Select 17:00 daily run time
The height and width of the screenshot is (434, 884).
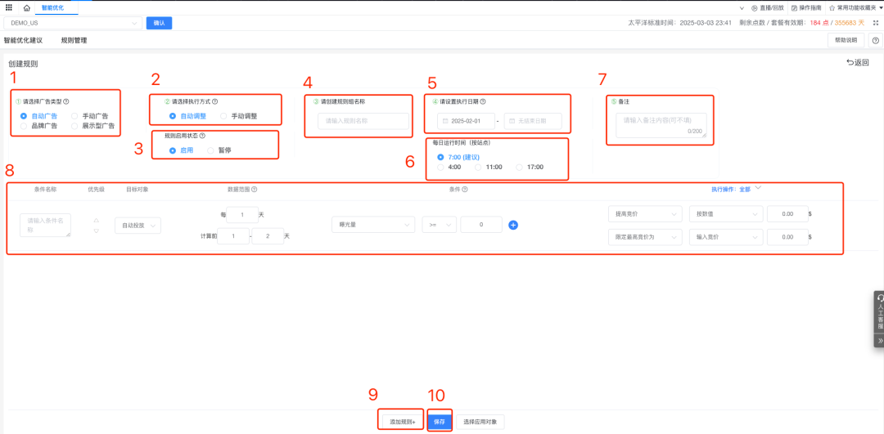point(519,168)
